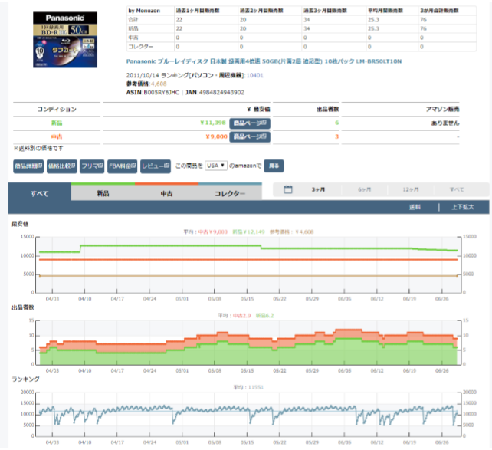The image size is (492, 450).
Task: Click the ※送料別の価格です note
Action: click(38, 148)
